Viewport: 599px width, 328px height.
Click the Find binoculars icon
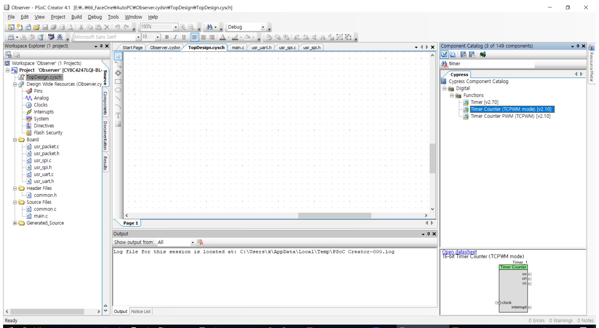pos(210,27)
